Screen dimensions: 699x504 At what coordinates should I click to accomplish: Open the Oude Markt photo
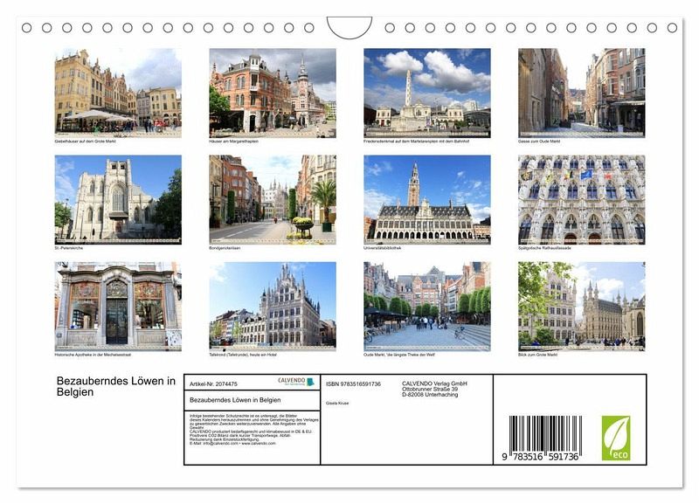[427, 304]
